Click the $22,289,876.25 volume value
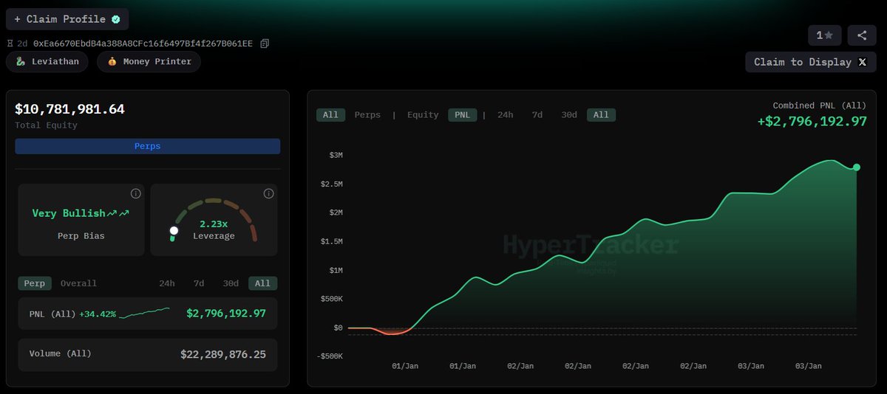 (x=223, y=354)
